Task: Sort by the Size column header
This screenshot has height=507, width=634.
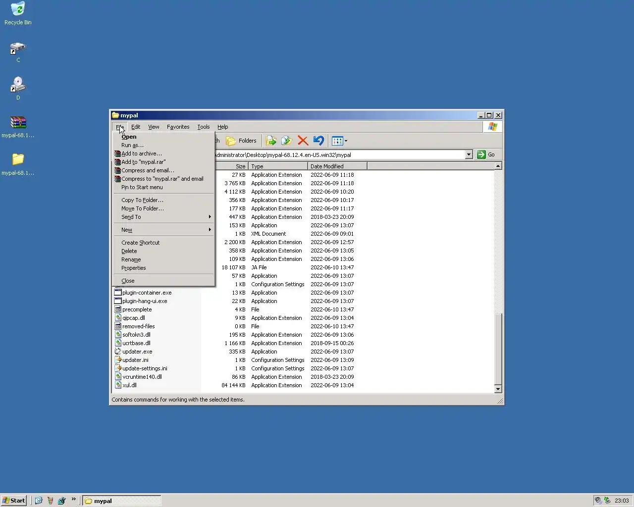Action: tap(231, 166)
